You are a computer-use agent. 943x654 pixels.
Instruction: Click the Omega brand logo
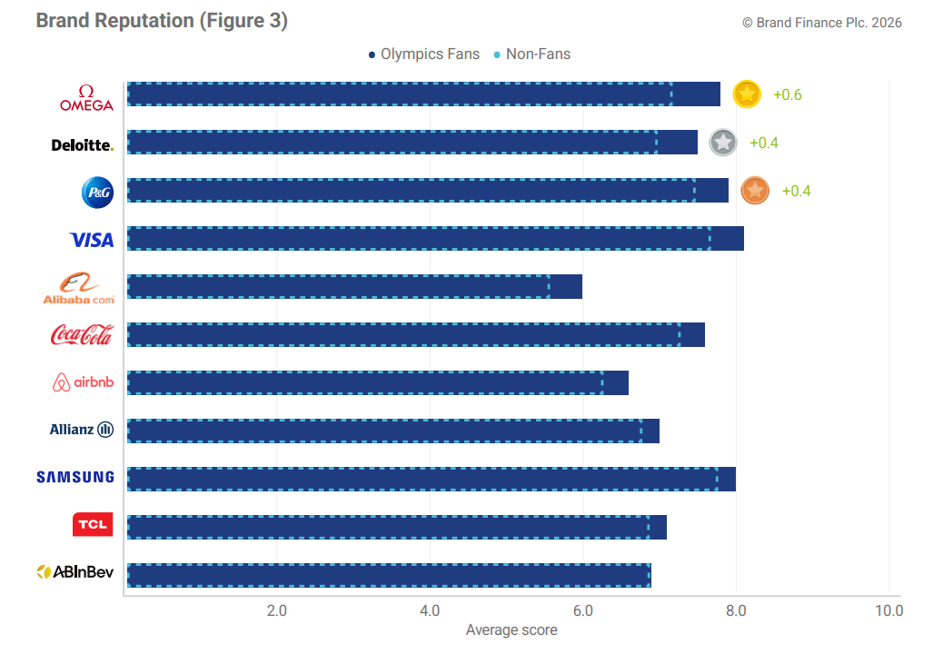tap(86, 97)
